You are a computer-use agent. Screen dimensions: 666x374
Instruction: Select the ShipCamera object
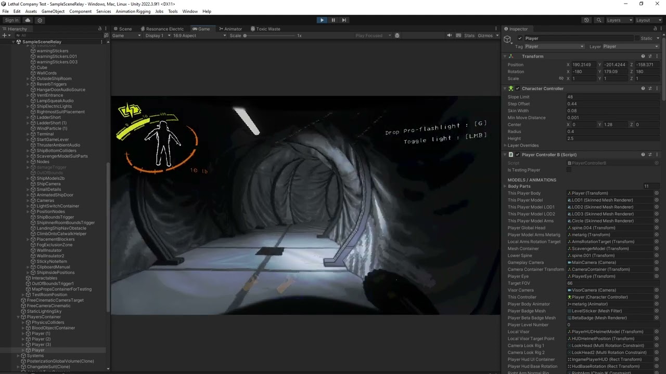(48, 184)
